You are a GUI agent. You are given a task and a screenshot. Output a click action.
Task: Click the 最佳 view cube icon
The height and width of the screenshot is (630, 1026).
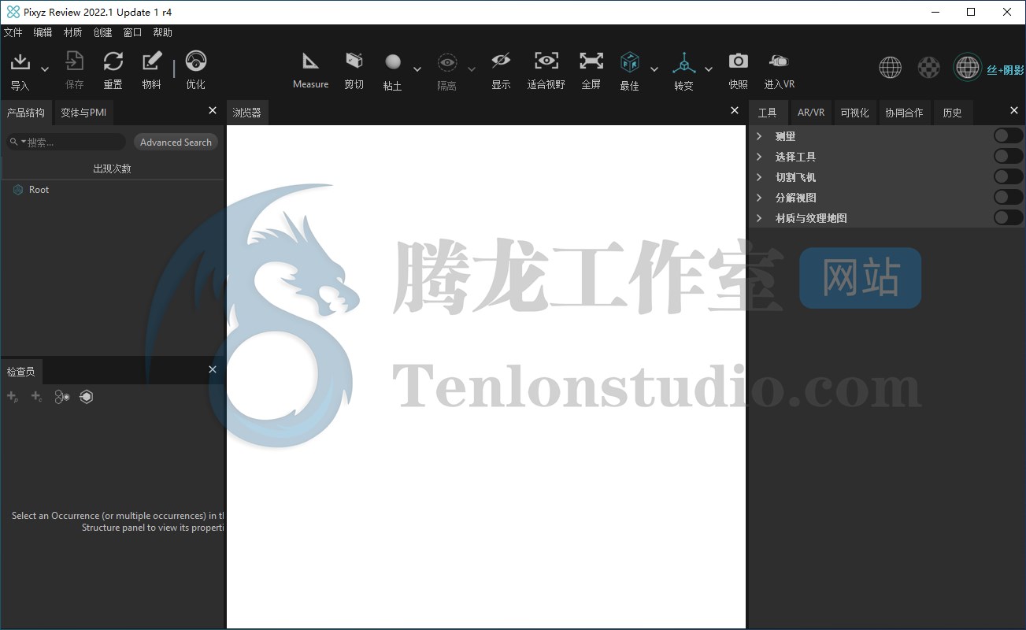click(629, 62)
